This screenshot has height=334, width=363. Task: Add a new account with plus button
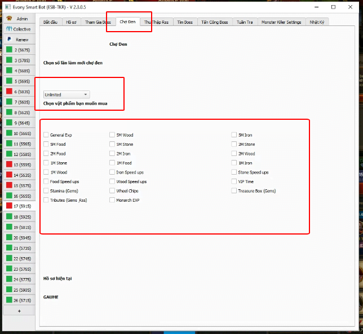click(x=19, y=311)
